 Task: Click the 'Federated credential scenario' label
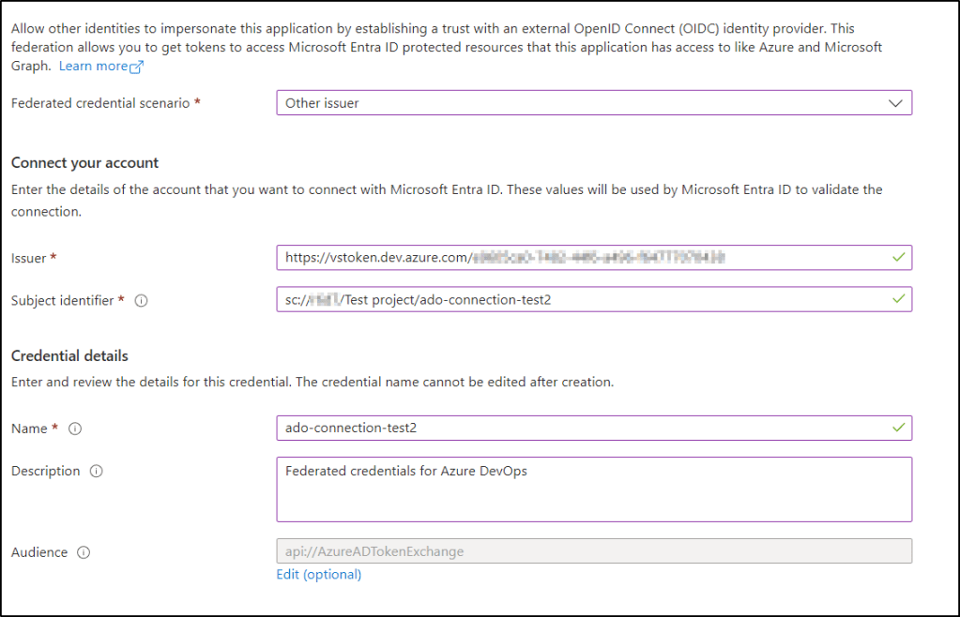101,103
